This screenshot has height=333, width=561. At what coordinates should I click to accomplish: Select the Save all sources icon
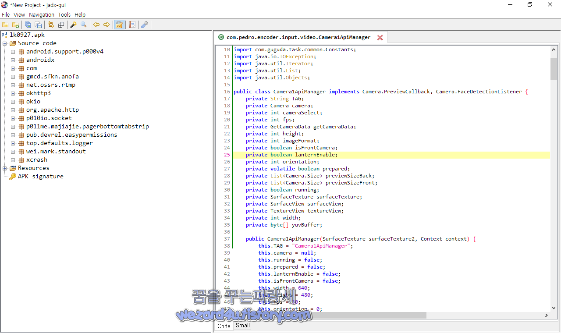28,25
